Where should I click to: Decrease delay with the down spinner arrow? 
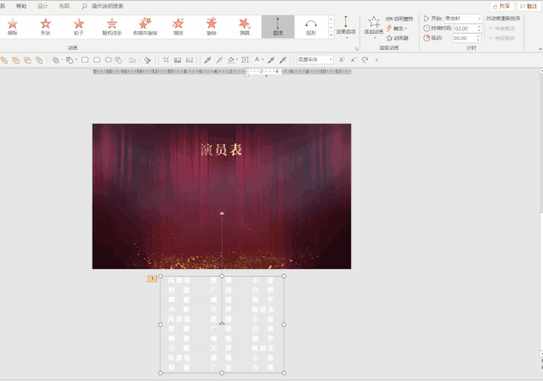(478, 40)
